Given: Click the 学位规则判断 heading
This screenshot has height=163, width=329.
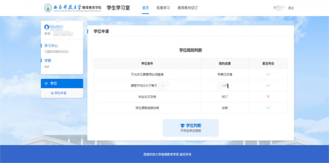Looking at the screenshot, I should point(190,50).
